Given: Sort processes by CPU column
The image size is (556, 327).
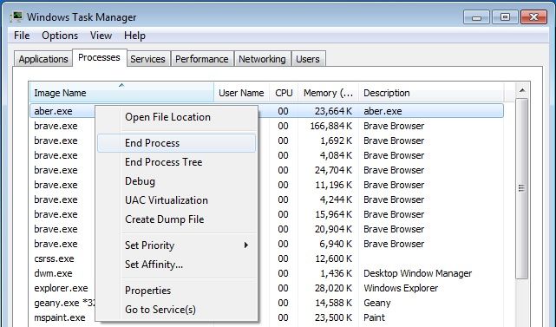Looking at the screenshot, I should pyautogui.click(x=284, y=93).
